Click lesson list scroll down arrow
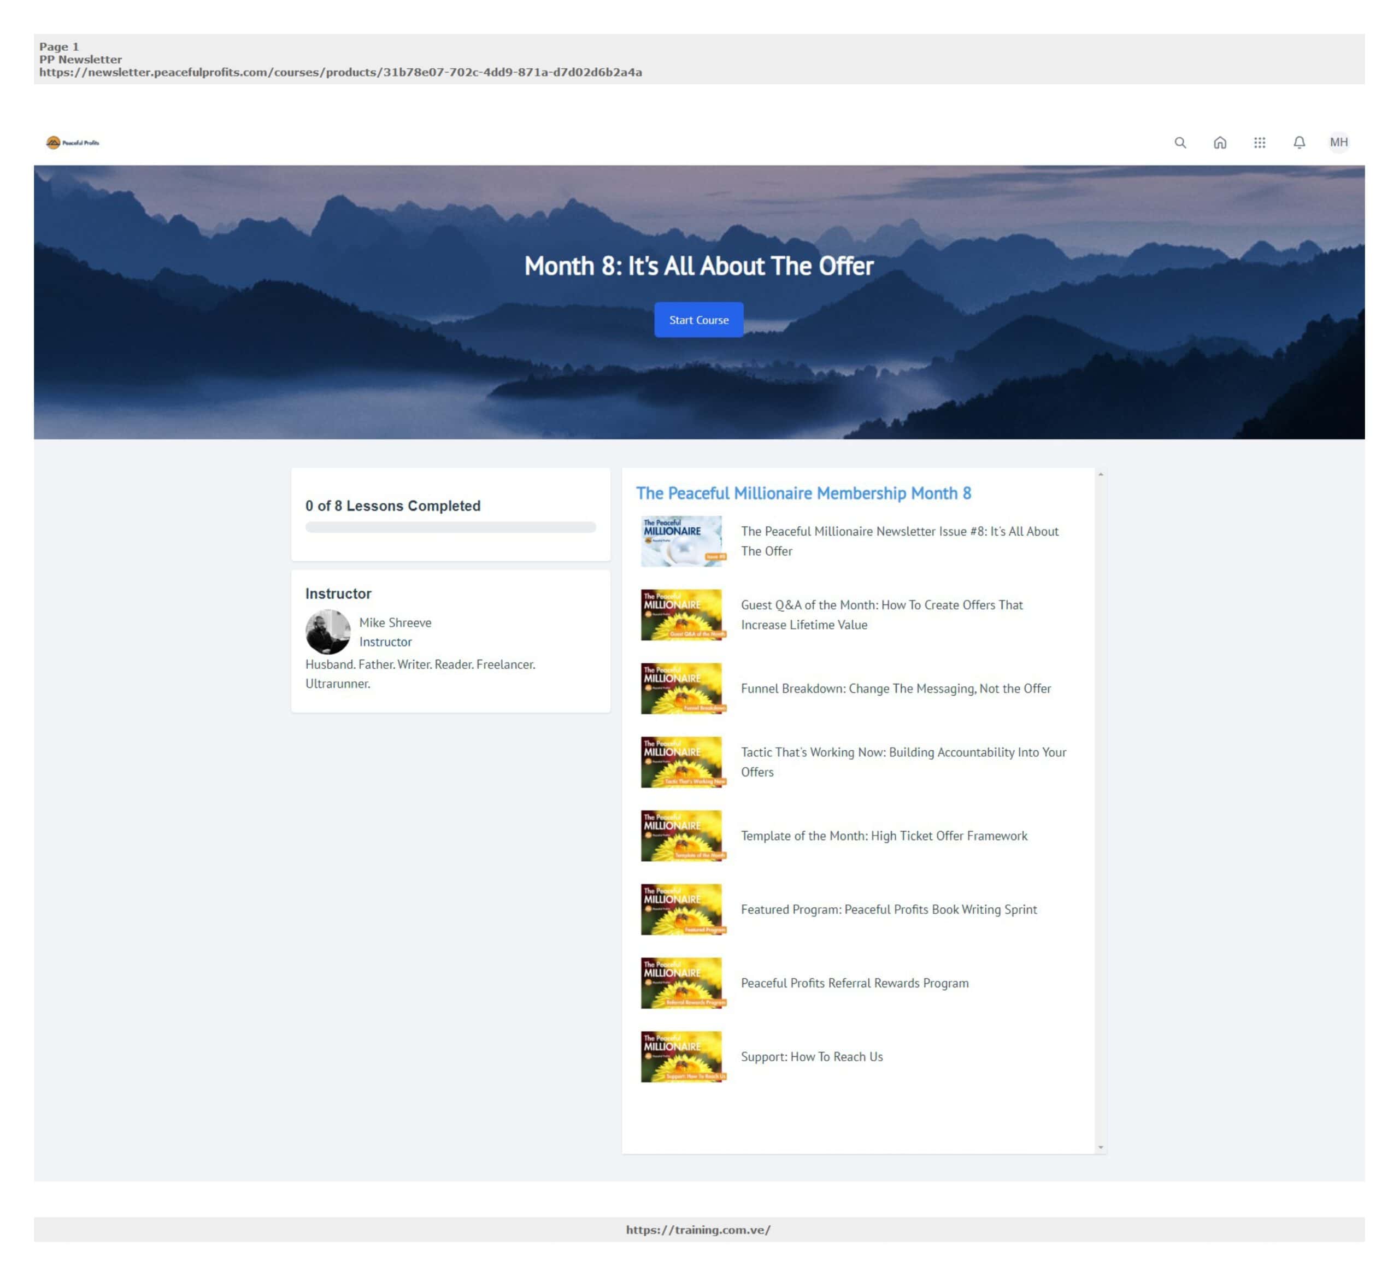 point(1101,1147)
